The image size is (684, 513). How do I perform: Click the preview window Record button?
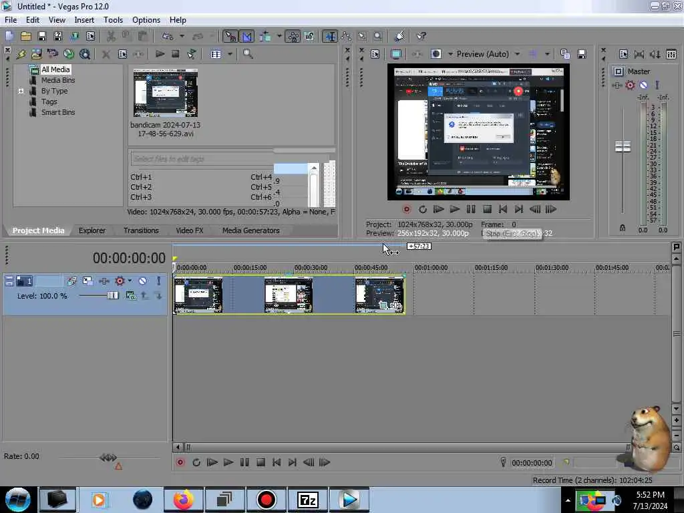tap(407, 209)
